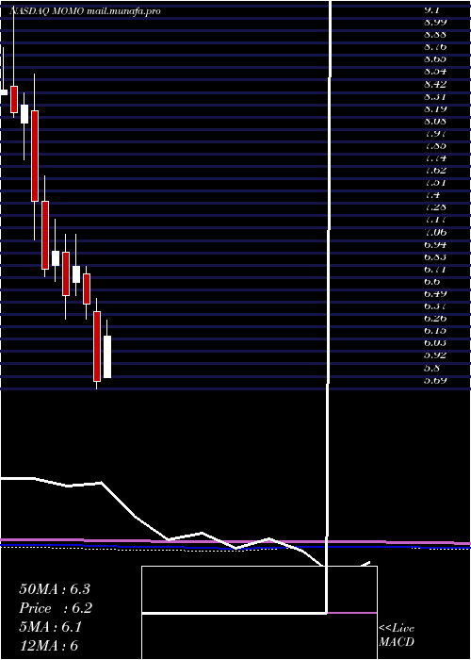Select the 12MA : 6 legend entry
The width and height of the screenshot is (471, 660).
[x=48, y=646]
